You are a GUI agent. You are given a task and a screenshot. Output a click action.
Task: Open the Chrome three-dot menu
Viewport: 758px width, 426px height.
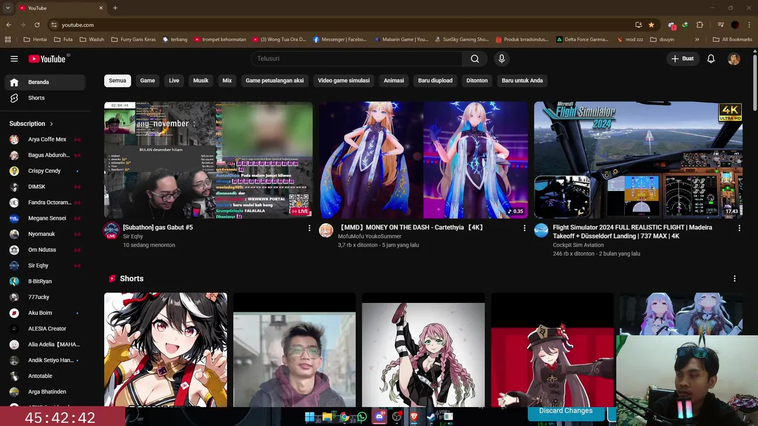click(749, 25)
